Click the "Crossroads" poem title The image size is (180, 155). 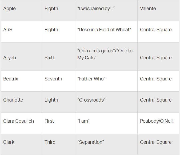[91, 100]
